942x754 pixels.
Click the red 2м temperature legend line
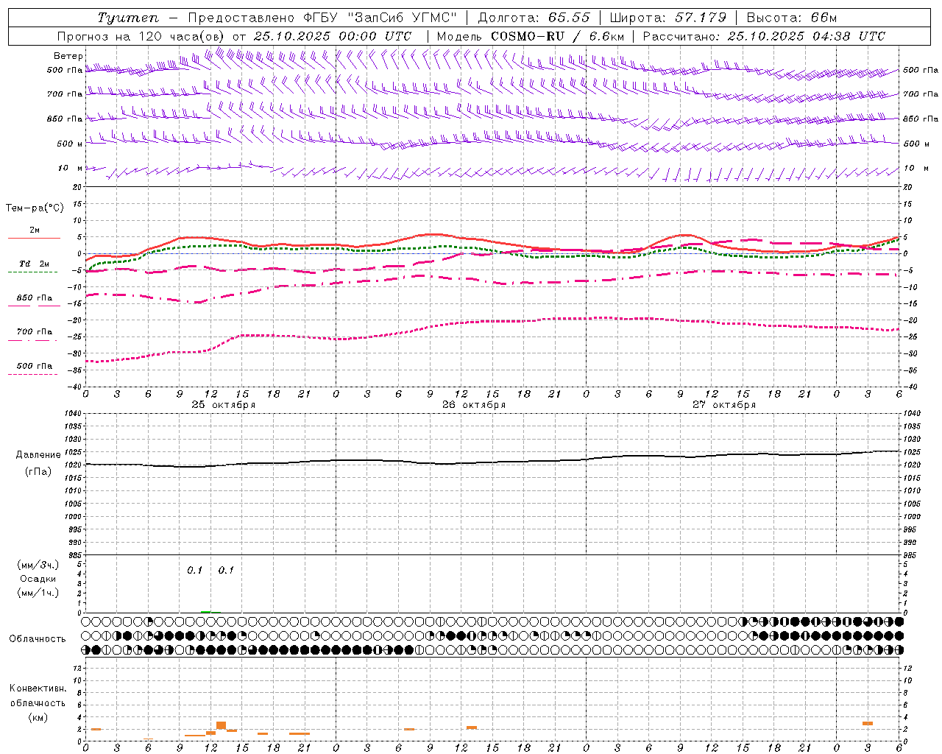34,238
